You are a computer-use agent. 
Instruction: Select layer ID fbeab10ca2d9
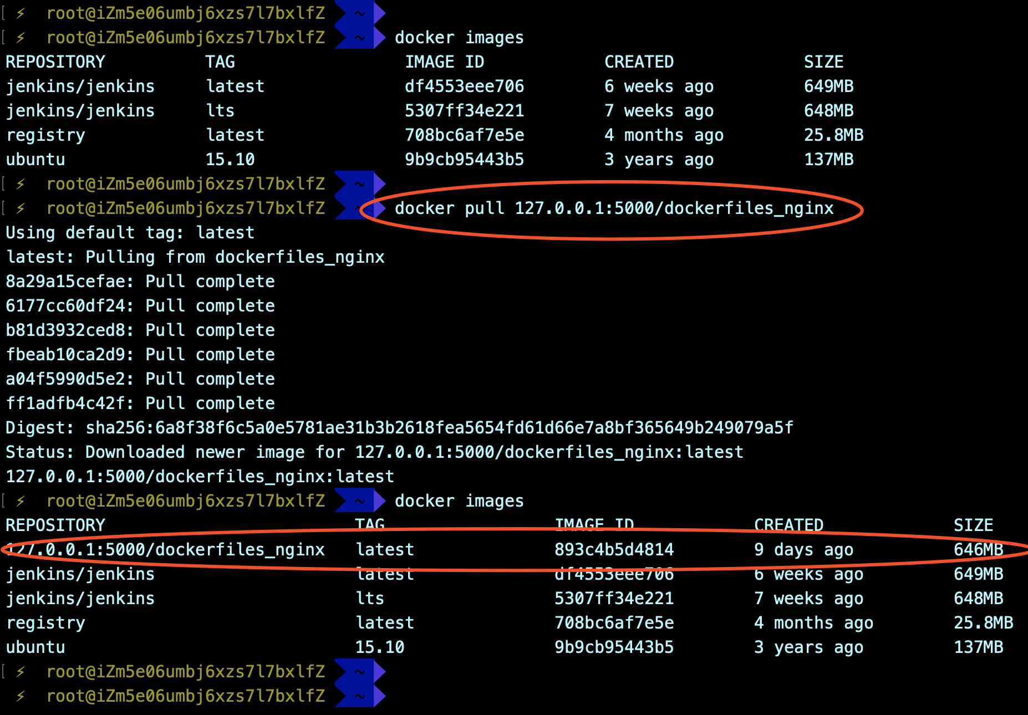pyautogui.click(x=65, y=355)
